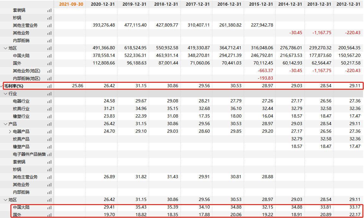The image size is (364, 218).
Task: Open chart icon for 产品 row
Action: (49, 124)
